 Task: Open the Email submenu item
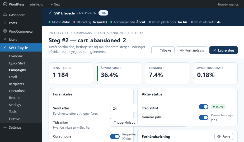pos(13,77)
